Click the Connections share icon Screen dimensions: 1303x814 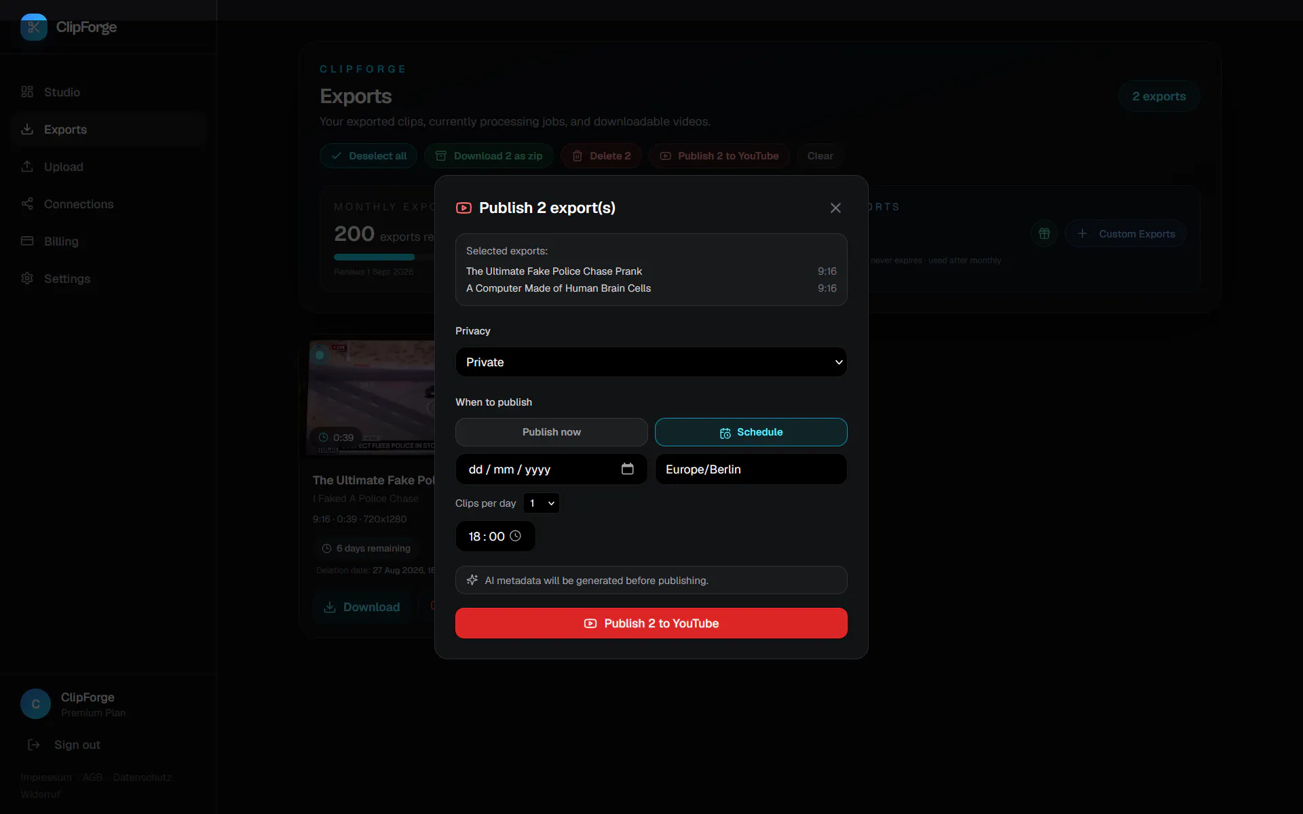coord(27,203)
